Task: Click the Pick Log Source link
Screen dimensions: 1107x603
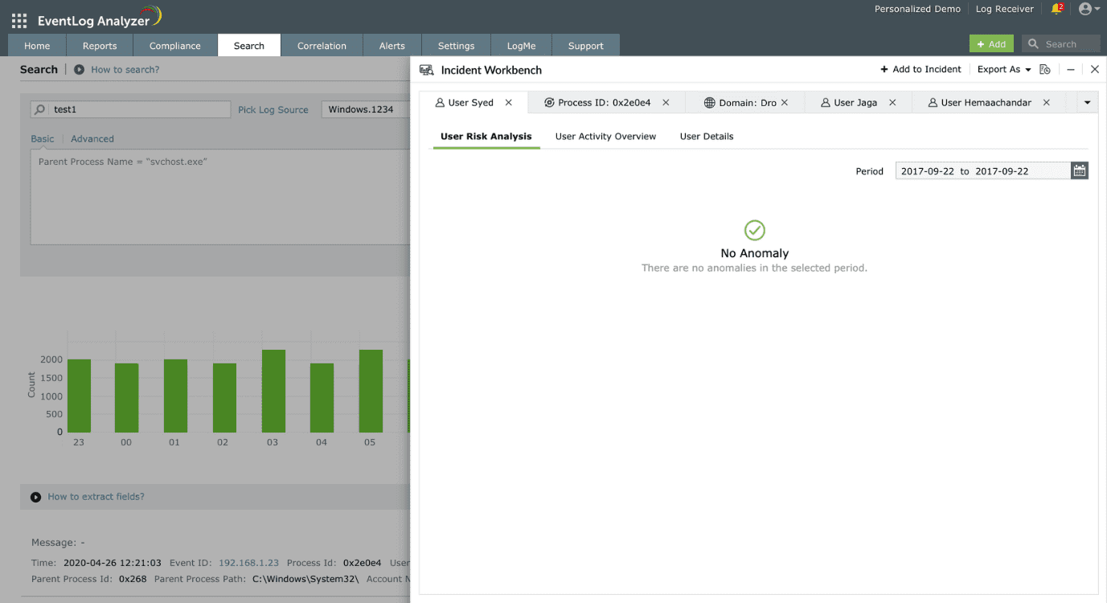Action: click(x=273, y=110)
